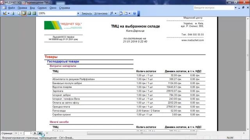Go to first page navigation button

pyautogui.click(x=16, y=133)
